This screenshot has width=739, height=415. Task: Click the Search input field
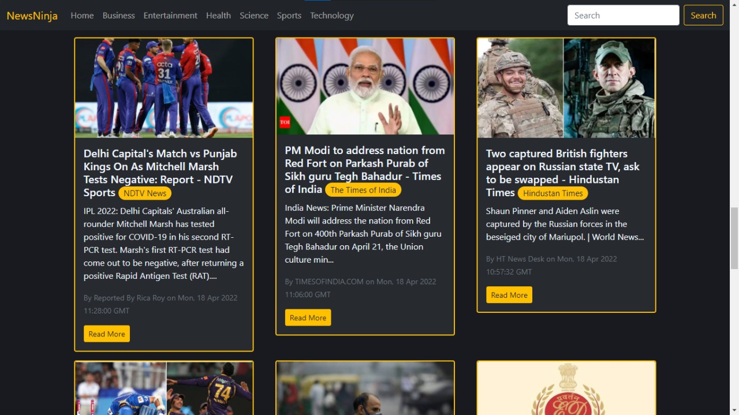[x=623, y=16]
